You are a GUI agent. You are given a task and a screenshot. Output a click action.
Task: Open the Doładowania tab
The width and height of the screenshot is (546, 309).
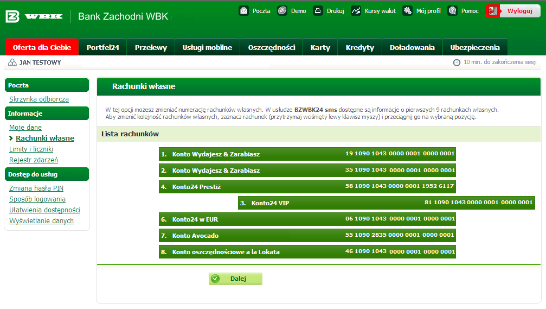[x=412, y=47]
